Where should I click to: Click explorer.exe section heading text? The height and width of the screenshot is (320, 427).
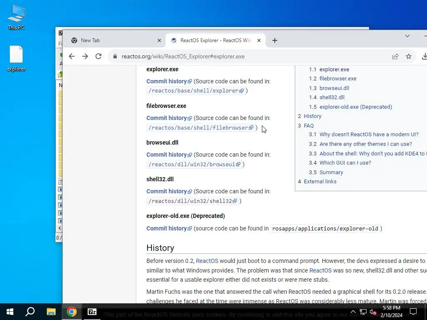tap(162, 70)
